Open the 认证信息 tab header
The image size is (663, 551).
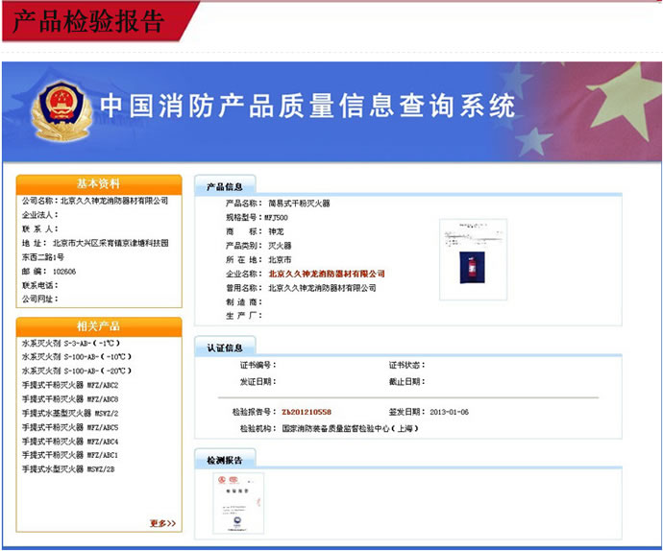point(226,347)
